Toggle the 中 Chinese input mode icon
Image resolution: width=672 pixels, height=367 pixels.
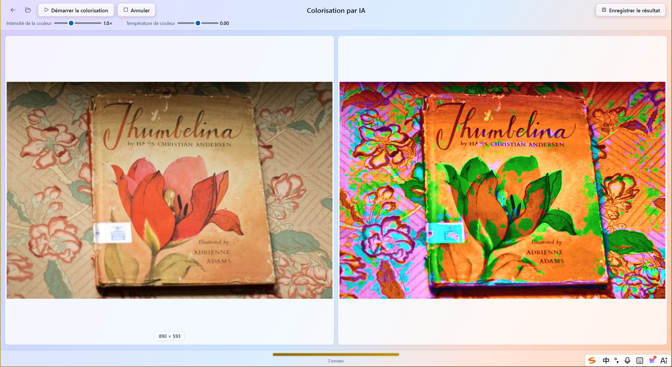click(x=606, y=360)
